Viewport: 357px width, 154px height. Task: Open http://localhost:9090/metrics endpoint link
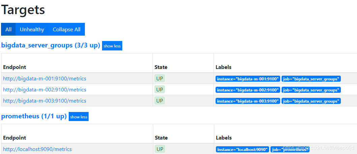pos(37,149)
